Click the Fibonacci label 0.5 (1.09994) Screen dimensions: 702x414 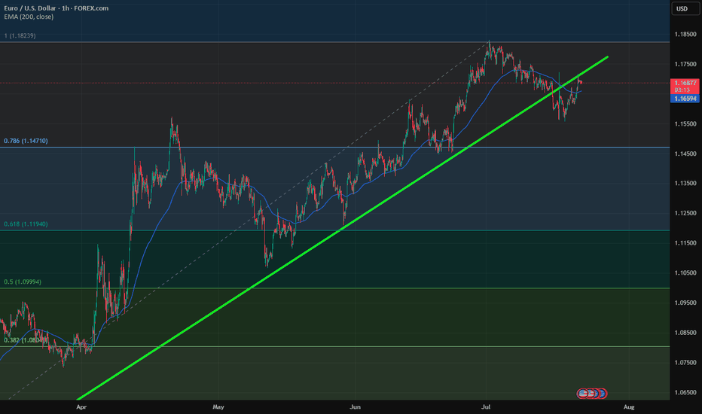pos(23,282)
